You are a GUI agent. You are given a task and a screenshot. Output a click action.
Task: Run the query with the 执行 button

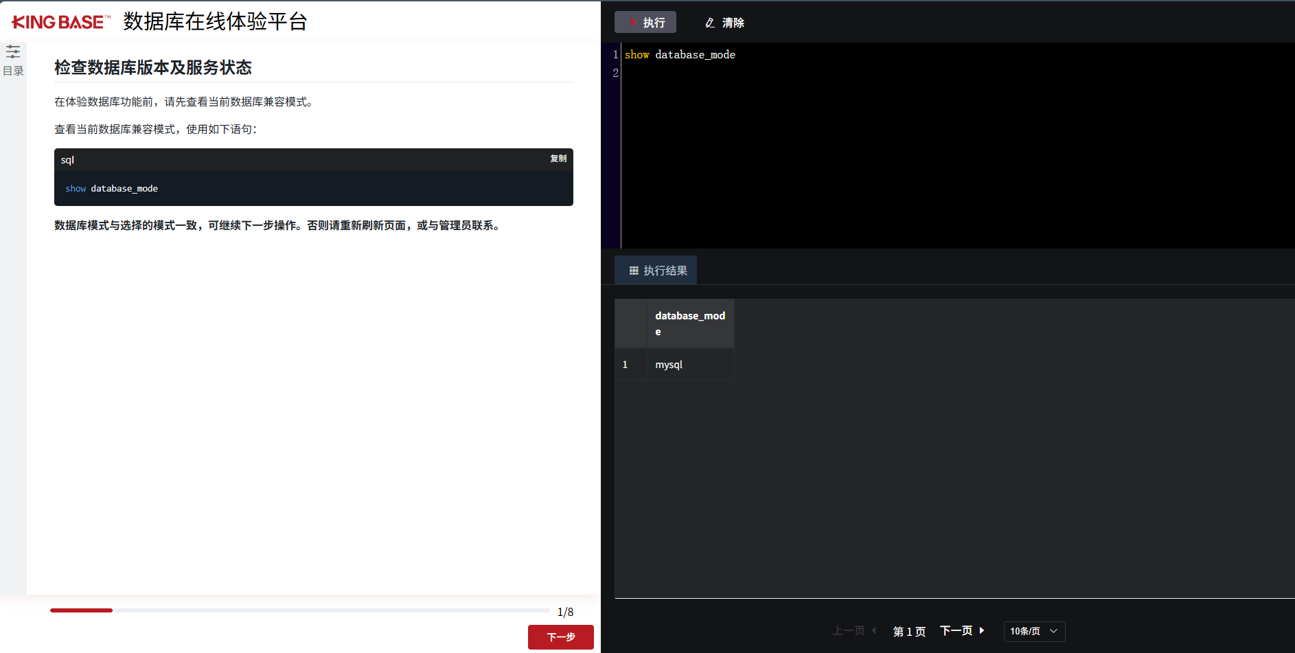pos(645,21)
